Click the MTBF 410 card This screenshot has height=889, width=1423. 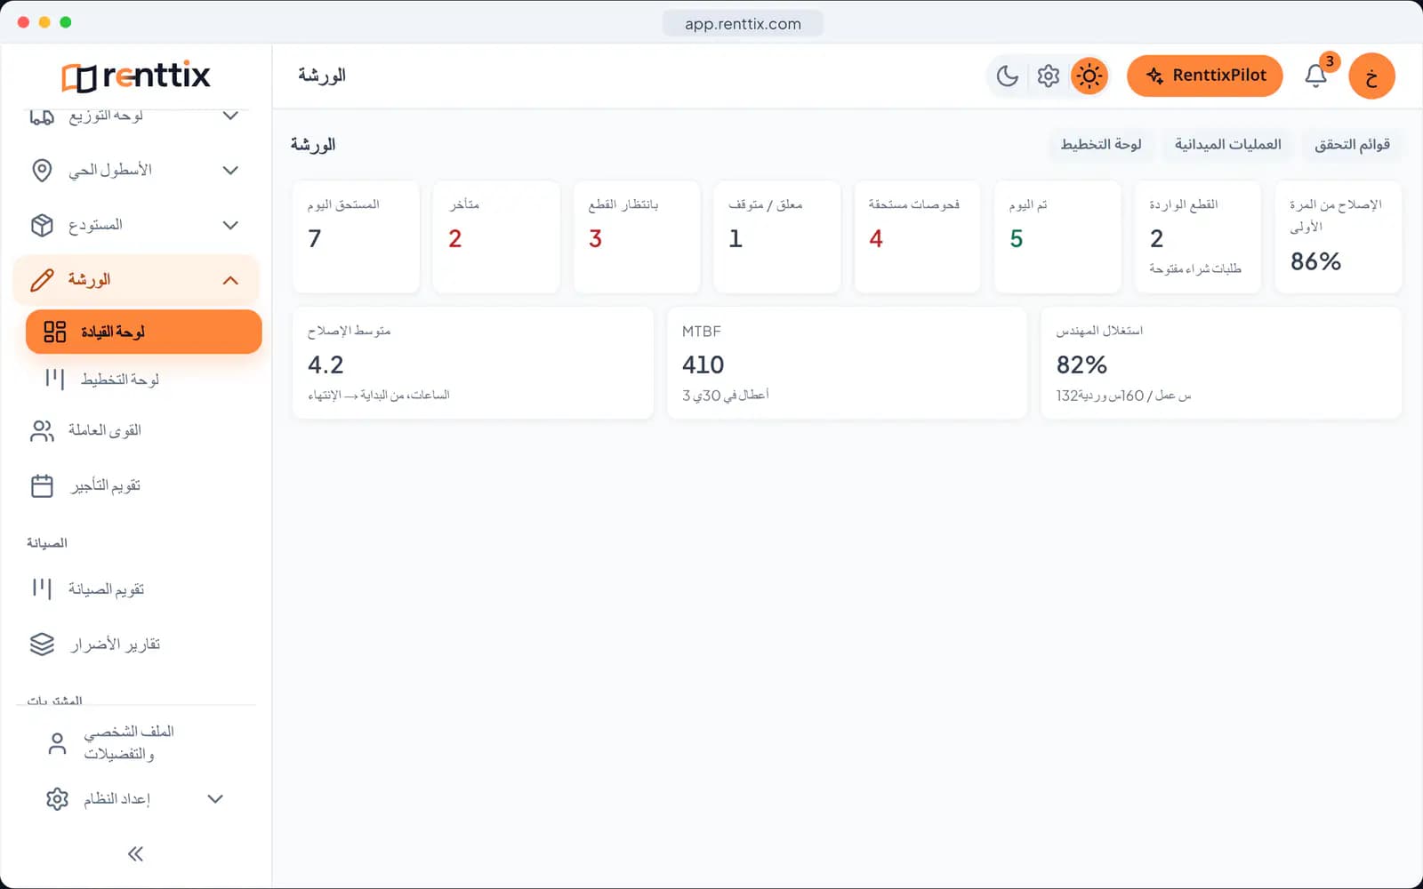click(x=847, y=363)
